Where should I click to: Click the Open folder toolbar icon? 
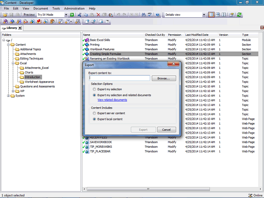(5, 15)
